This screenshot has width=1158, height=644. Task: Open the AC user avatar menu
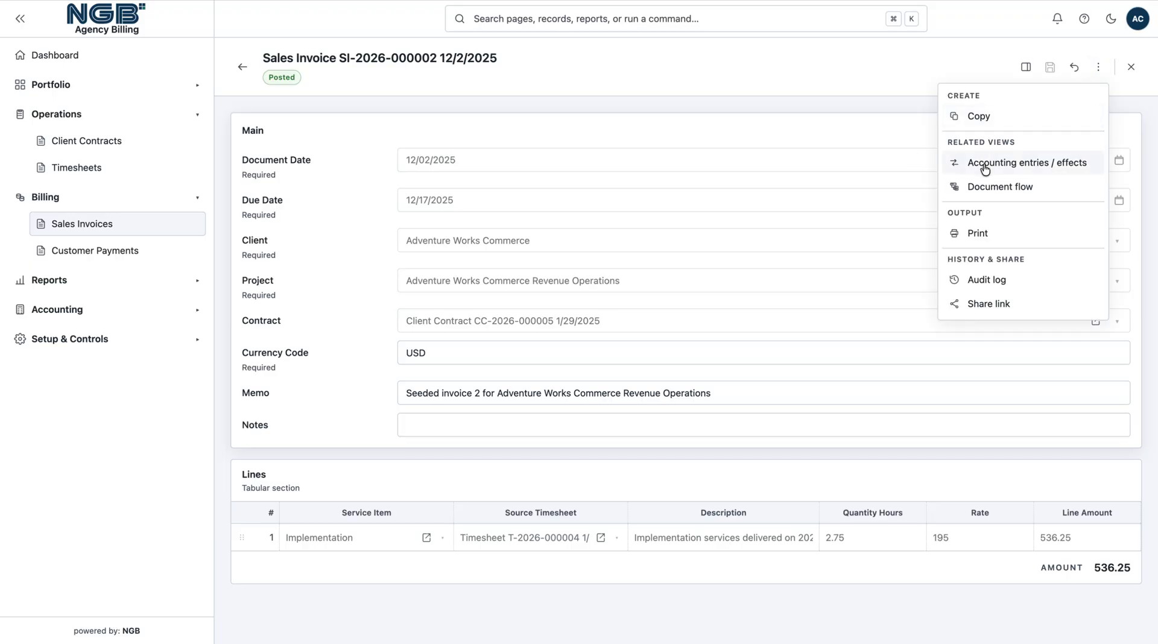point(1137,19)
